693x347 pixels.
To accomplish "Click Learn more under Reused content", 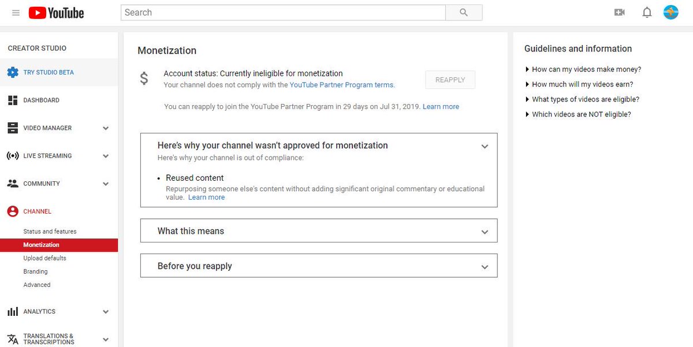I will [206, 197].
